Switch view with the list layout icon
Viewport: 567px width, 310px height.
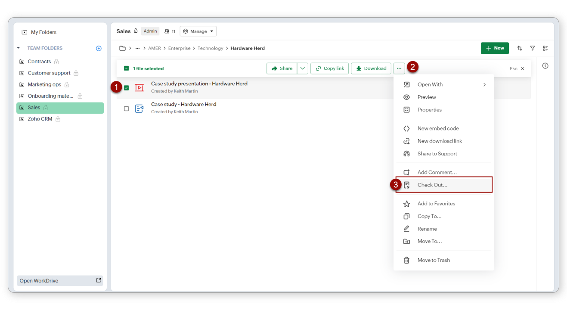(545, 48)
